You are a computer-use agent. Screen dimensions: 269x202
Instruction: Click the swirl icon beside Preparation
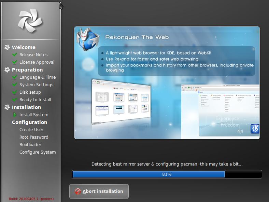click(7, 70)
